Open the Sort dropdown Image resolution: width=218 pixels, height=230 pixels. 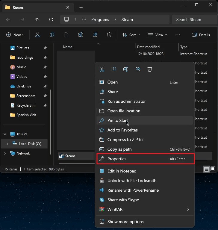click(131, 35)
